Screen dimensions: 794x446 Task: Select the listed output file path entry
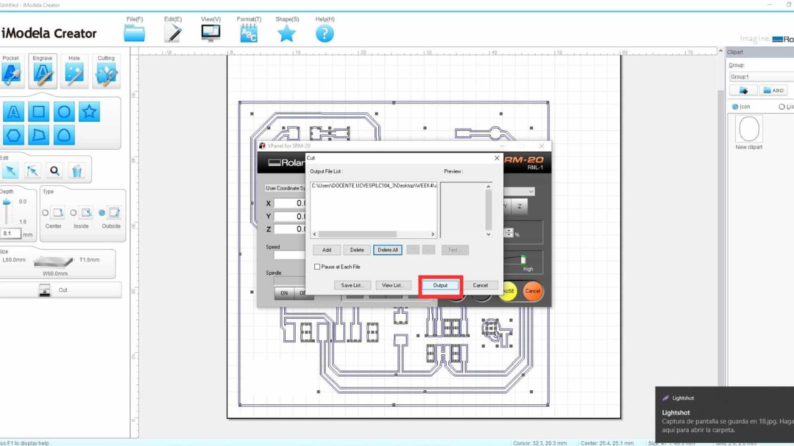click(x=374, y=186)
